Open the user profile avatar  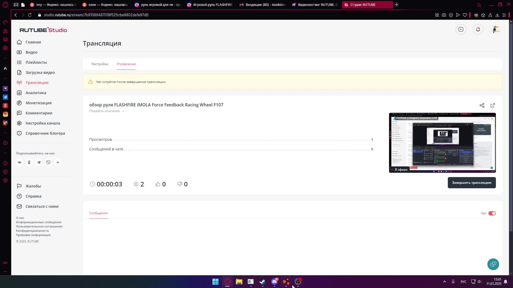tap(496, 29)
